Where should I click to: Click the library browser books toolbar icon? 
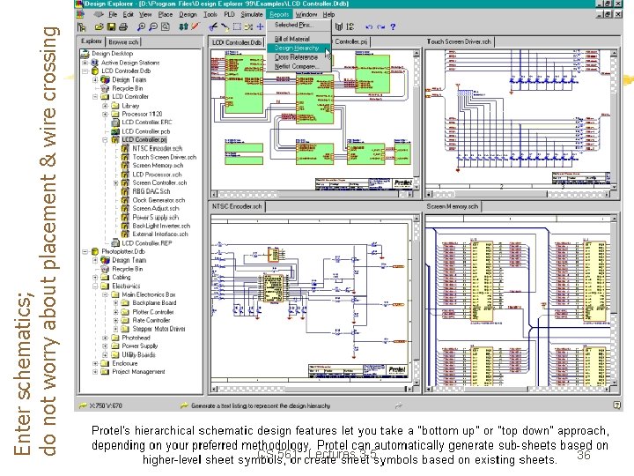[x=339, y=26]
